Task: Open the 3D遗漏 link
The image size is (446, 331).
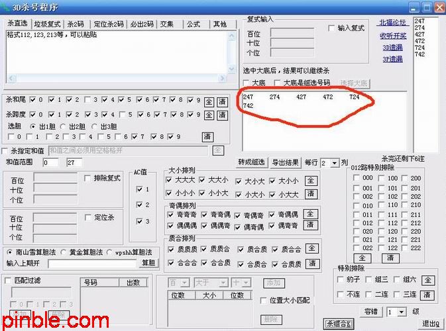Action: coord(392,47)
